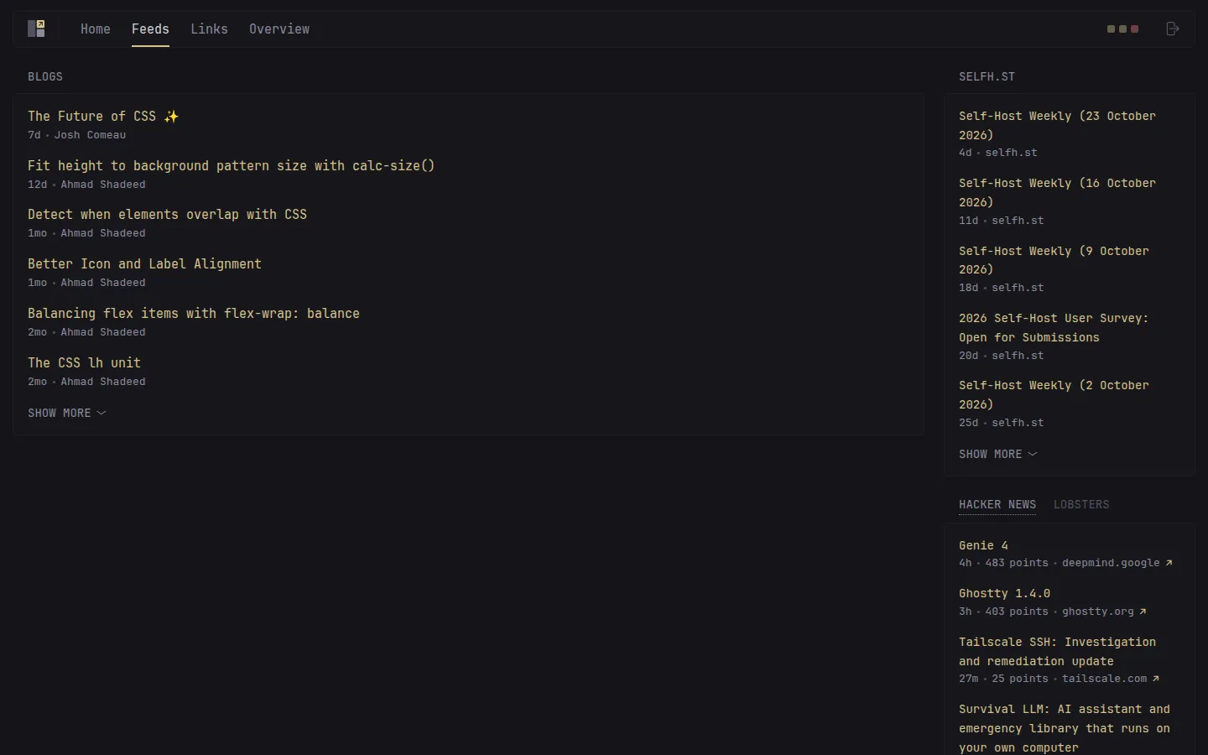Open the "Survival LLM" story
1208x755 pixels.
1065,728
